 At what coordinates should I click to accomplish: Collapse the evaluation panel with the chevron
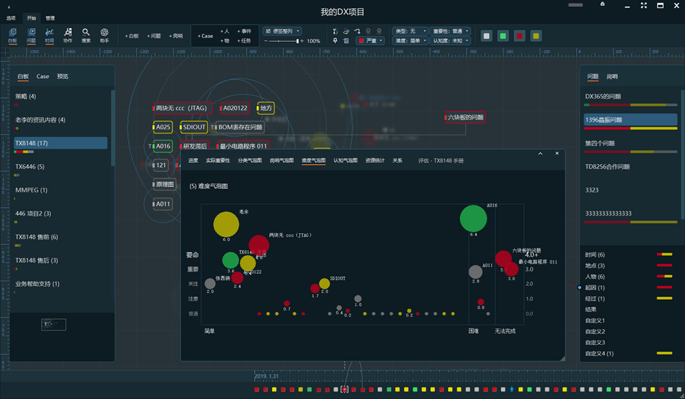[539, 153]
